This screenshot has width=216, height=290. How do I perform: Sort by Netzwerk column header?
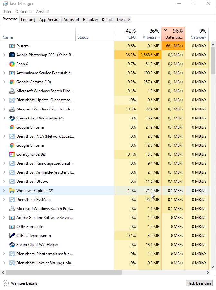coord(197,34)
